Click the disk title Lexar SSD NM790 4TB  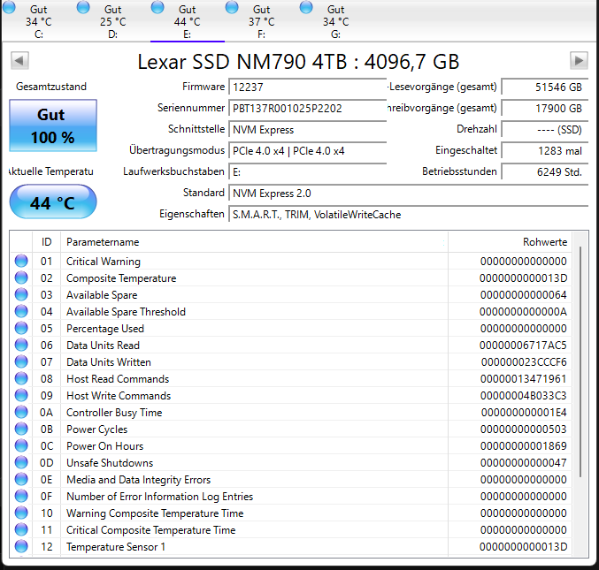point(298,62)
